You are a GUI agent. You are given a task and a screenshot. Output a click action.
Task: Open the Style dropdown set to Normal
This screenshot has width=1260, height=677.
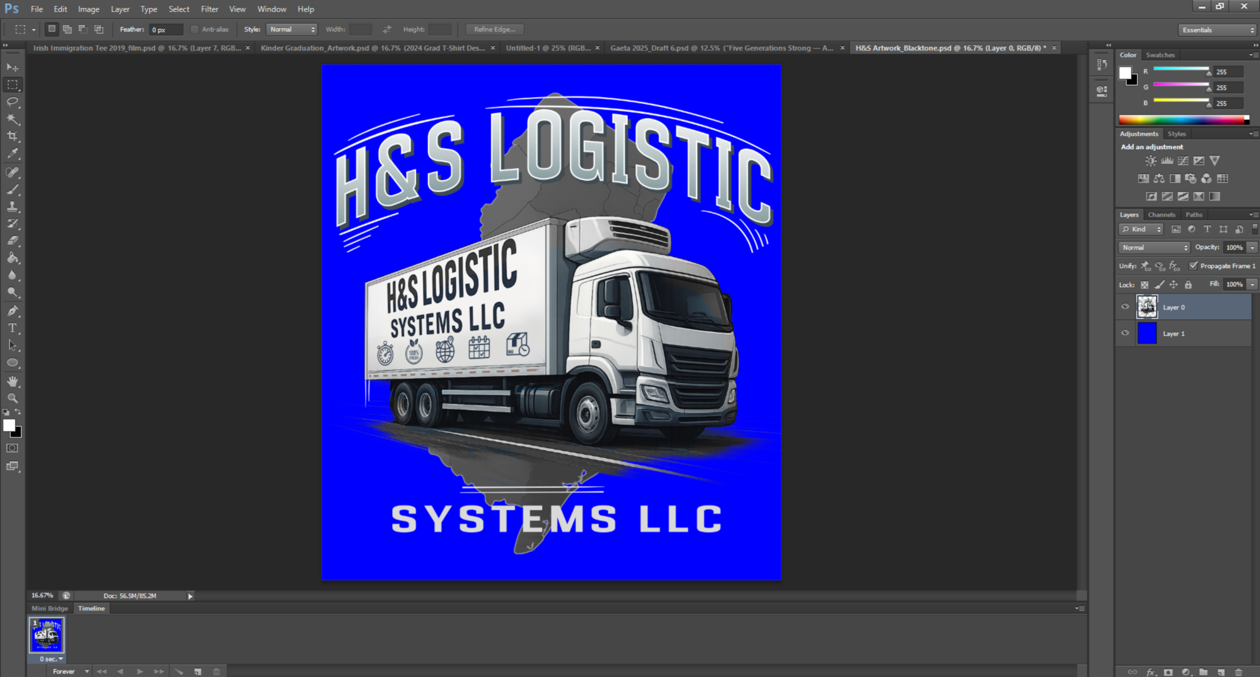pyautogui.click(x=292, y=30)
